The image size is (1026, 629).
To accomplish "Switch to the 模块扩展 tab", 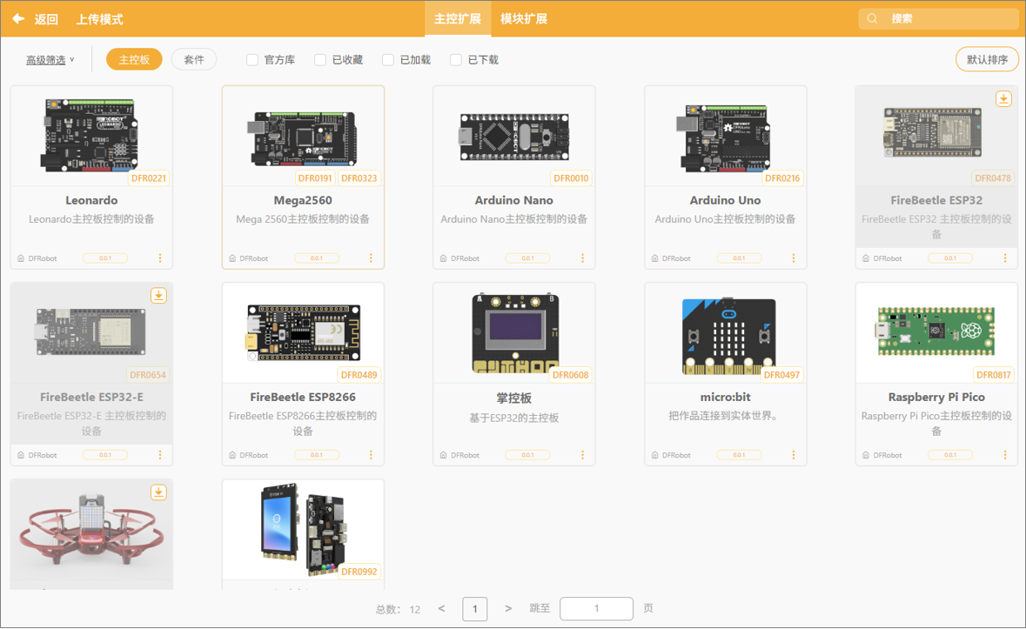I will 524,19.
